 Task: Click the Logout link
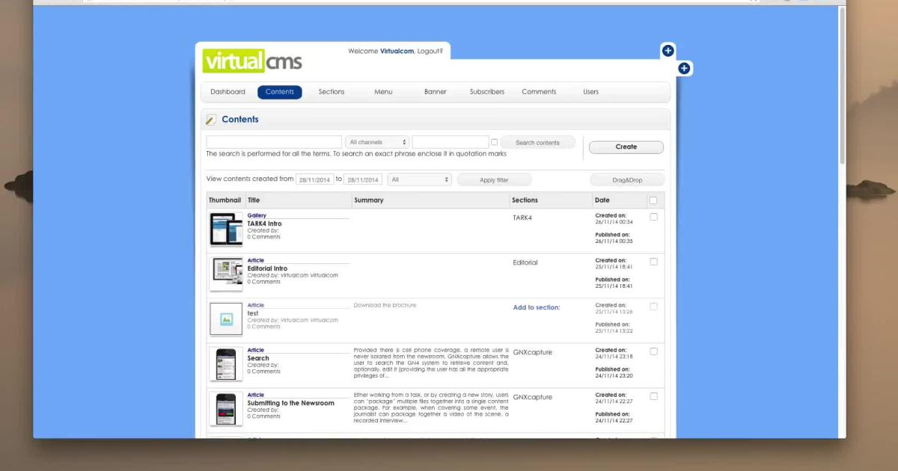click(x=430, y=51)
